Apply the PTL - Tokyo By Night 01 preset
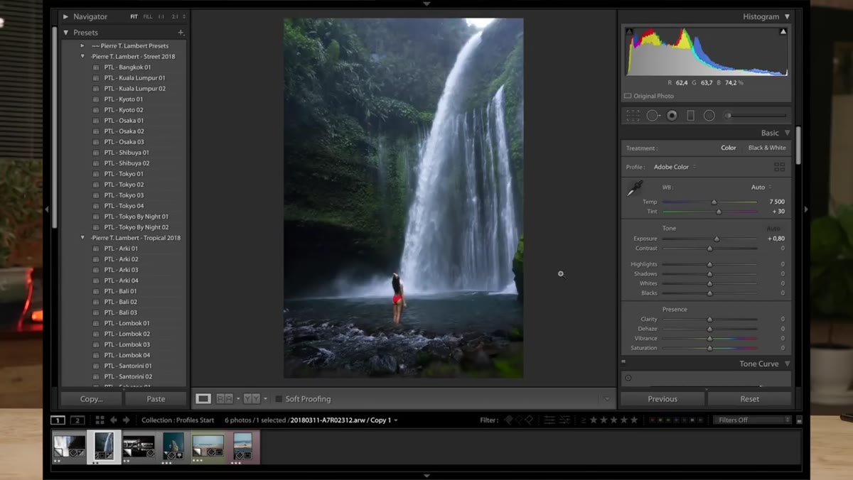Screen dimensions: 853x480 136,217
